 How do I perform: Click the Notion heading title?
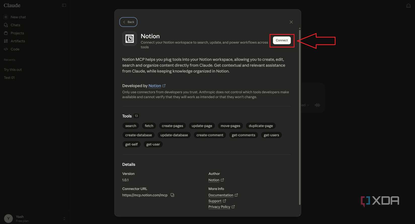pyautogui.click(x=150, y=36)
